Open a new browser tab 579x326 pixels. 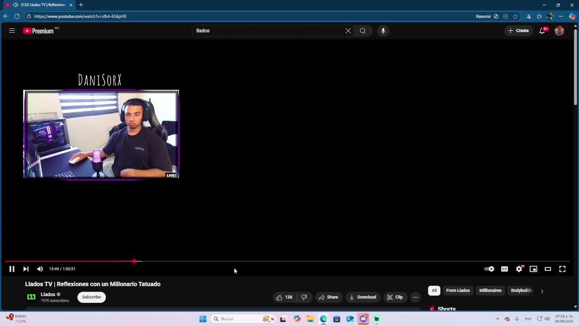point(81,5)
